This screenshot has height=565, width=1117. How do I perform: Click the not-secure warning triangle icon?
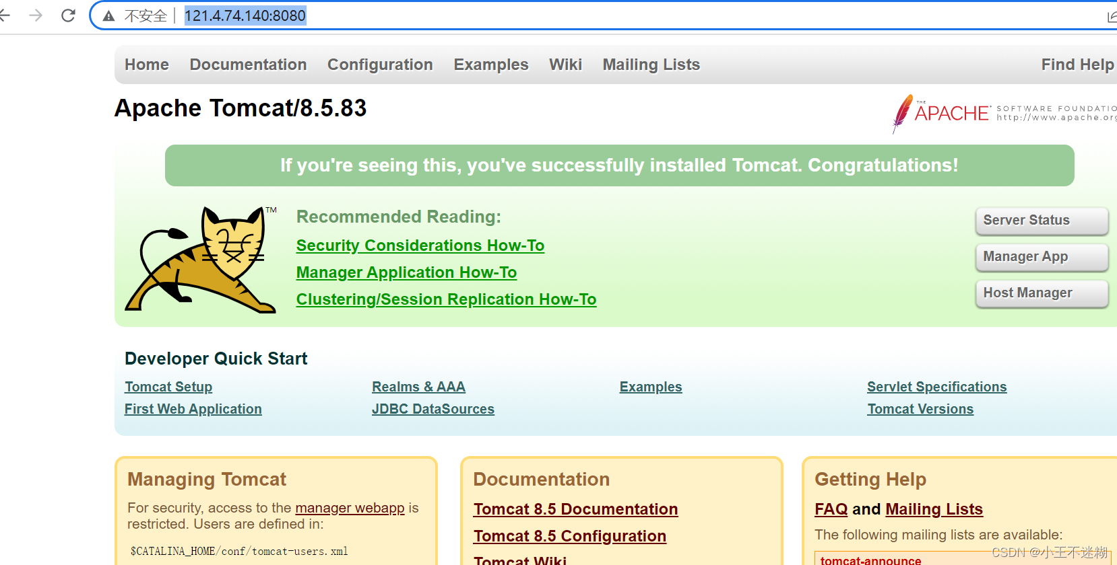tap(108, 15)
